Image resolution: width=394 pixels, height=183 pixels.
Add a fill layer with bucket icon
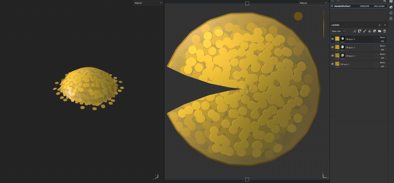[370, 31]
